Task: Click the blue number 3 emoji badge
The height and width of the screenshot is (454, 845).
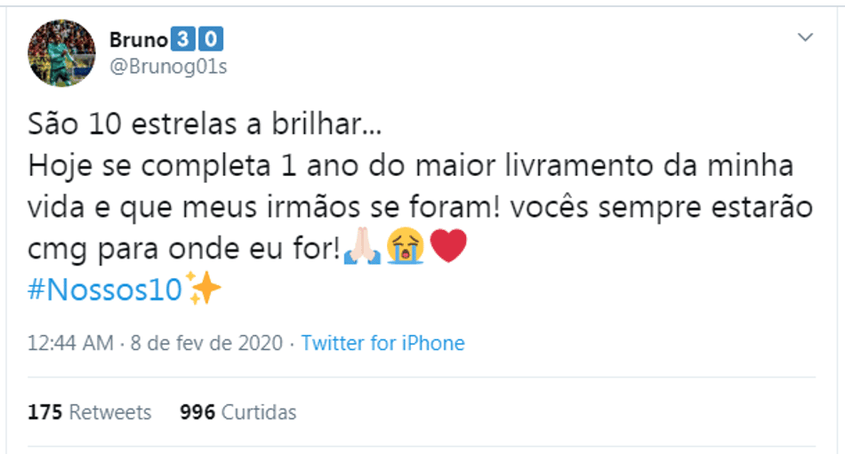Action: pos(182,39)
